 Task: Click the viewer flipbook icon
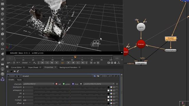click(109, 63)
